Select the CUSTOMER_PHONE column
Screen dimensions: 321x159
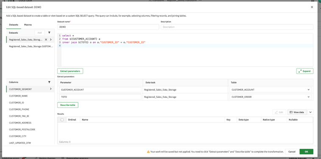tap(30, 109)
